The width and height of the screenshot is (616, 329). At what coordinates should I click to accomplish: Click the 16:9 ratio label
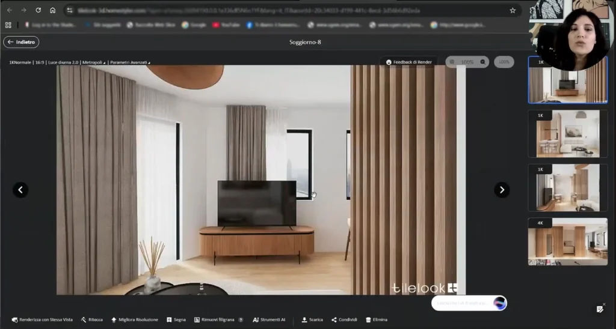pos(40,62)
